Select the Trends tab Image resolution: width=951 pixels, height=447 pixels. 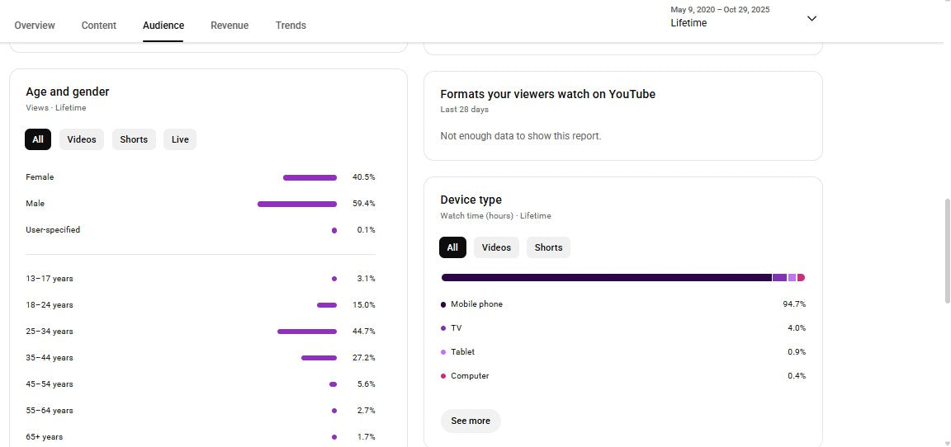[291, 26]
